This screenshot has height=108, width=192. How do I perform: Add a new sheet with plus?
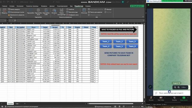click(x=25, y=103)
